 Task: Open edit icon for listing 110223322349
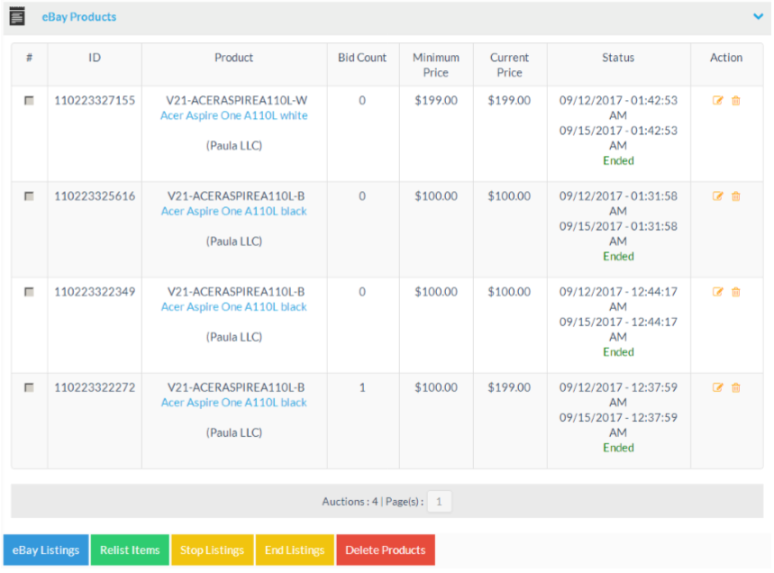(x=717, y=292)
